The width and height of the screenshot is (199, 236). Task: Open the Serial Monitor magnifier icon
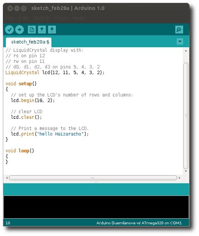click(x=179, y=29)
